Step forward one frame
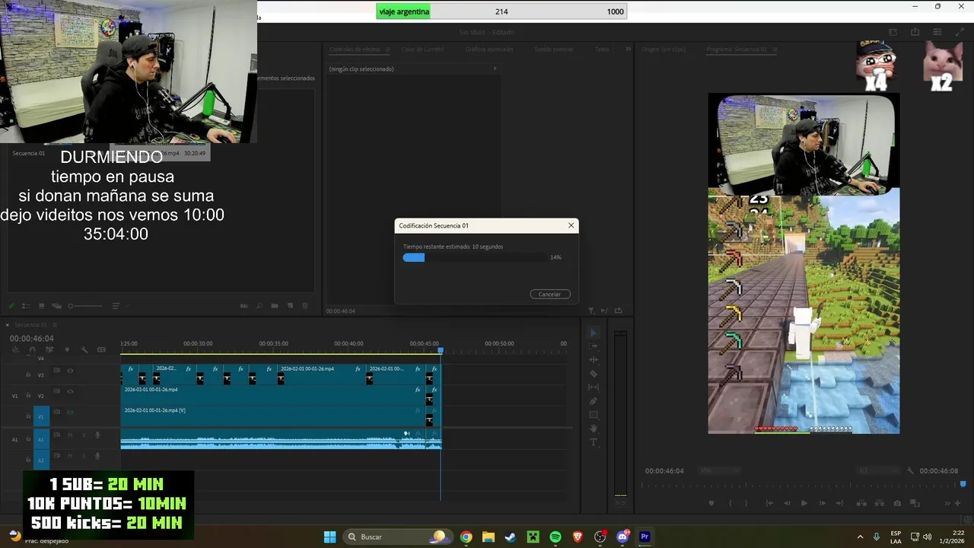The height and width of the screenshot is (548, 974). pos(823,503)
